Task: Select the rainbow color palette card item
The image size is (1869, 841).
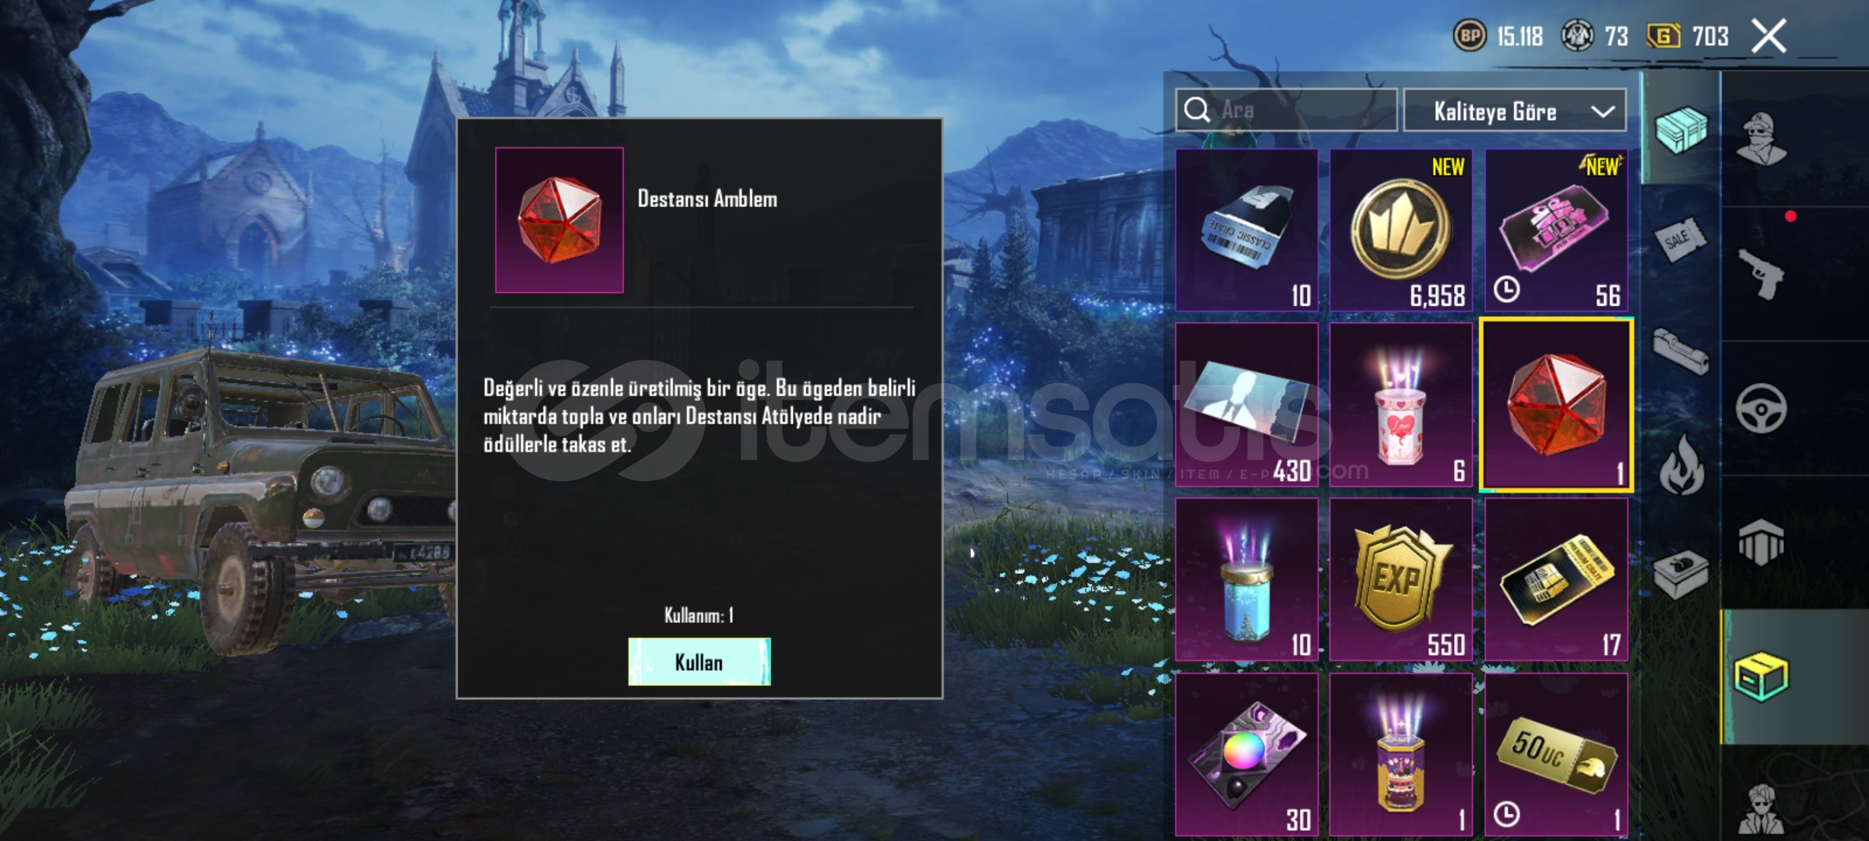Action: pos(1247,755)
